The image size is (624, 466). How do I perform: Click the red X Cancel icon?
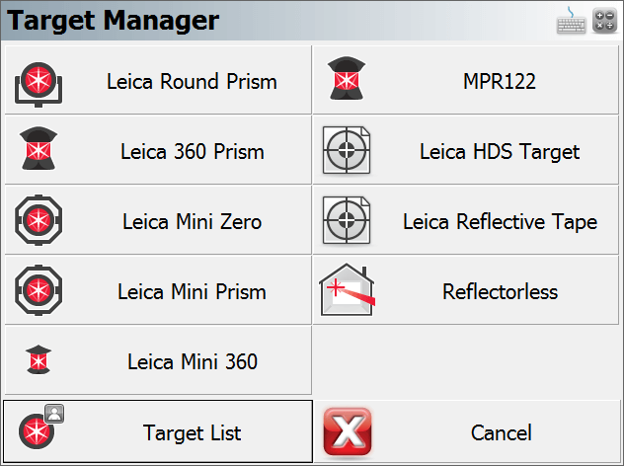pyautogui.click(x=348, y=431)
